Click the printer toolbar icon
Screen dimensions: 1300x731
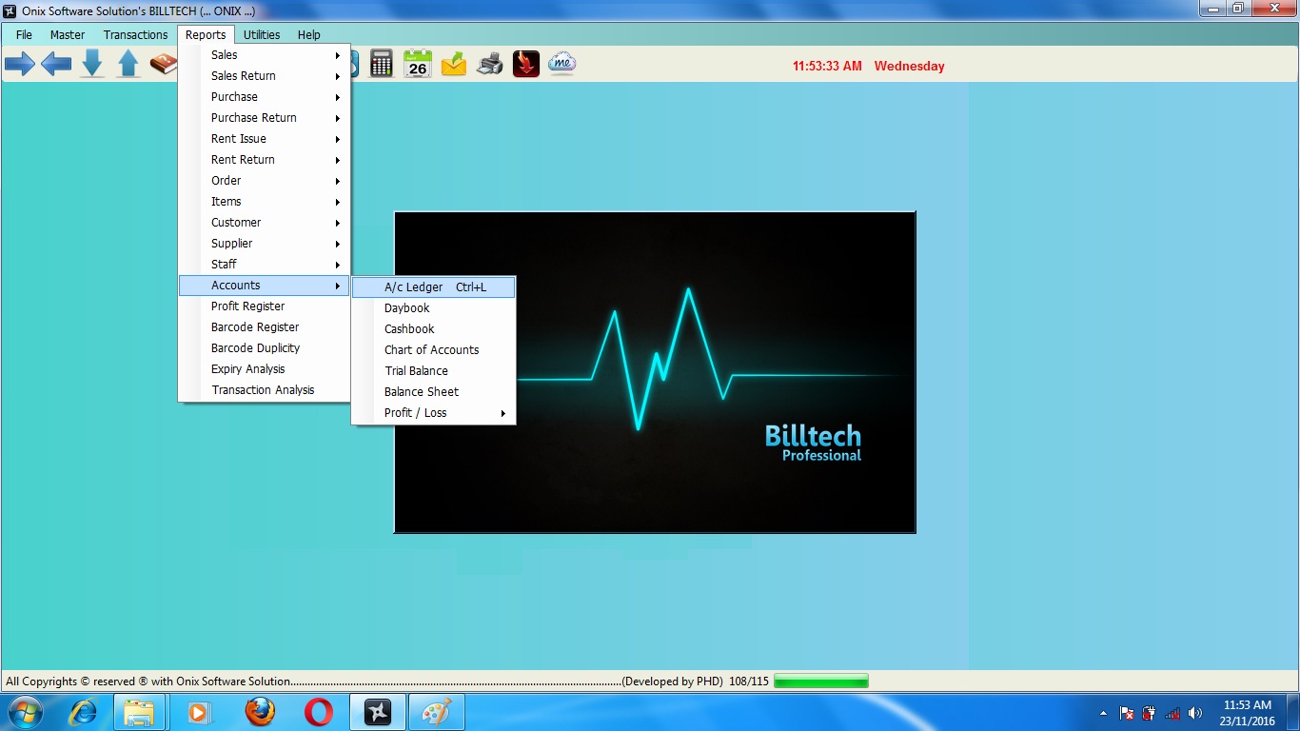tap(490, 65)
